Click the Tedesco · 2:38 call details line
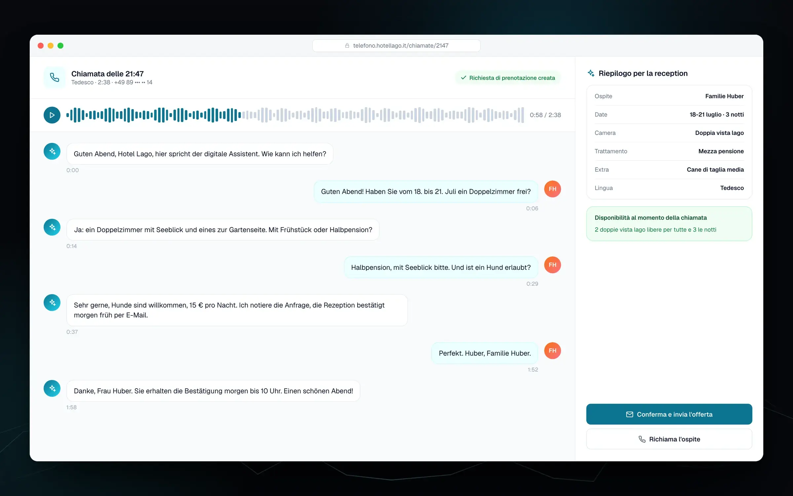793x496 pixels. [112, 82]
